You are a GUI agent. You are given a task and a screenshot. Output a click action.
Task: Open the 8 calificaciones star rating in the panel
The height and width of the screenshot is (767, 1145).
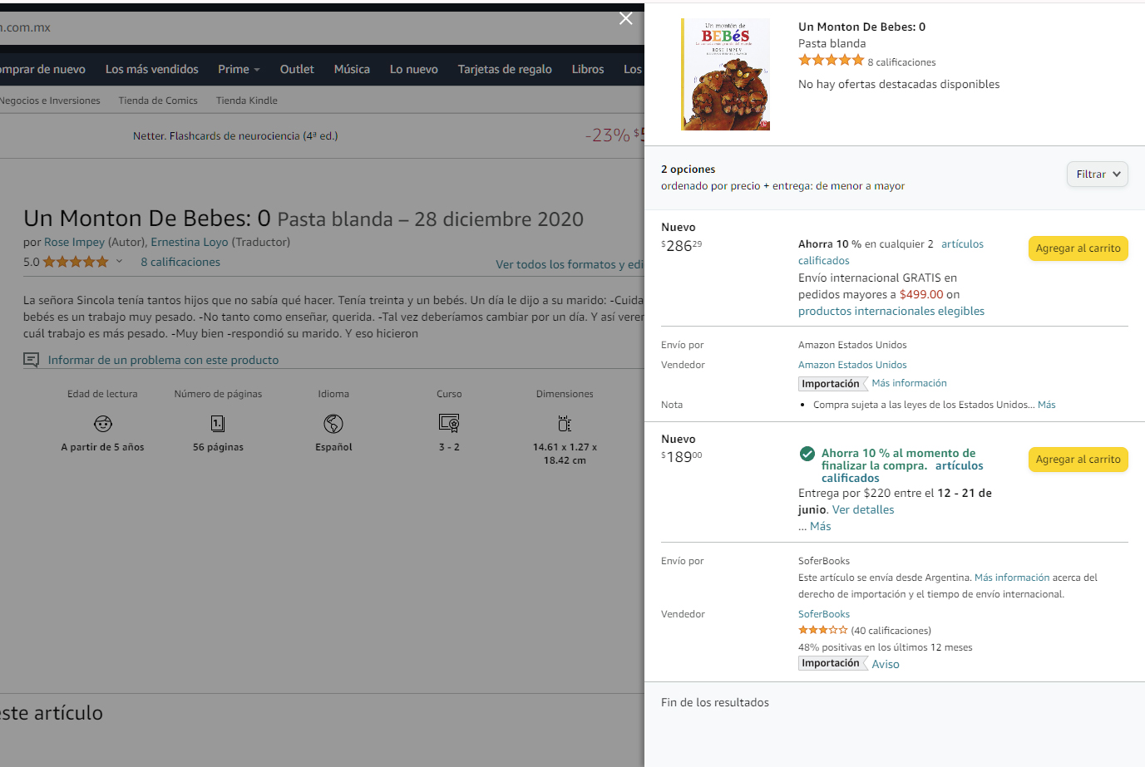832,61
